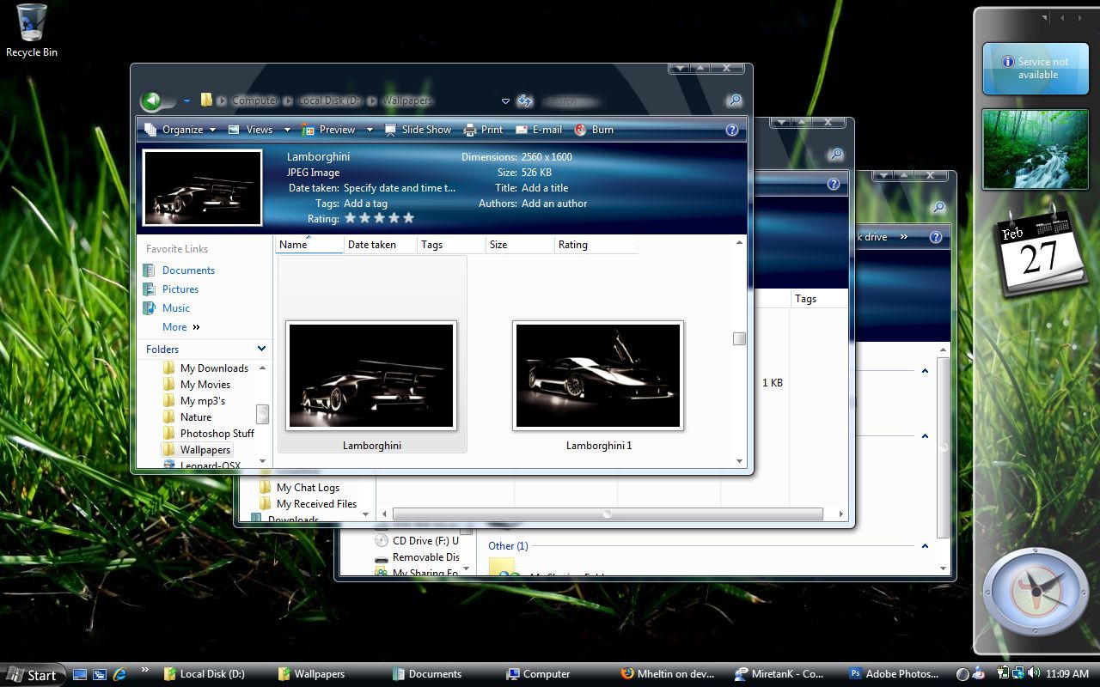Click Internet Explorer icon in Quick Launch

pos(120,674)
